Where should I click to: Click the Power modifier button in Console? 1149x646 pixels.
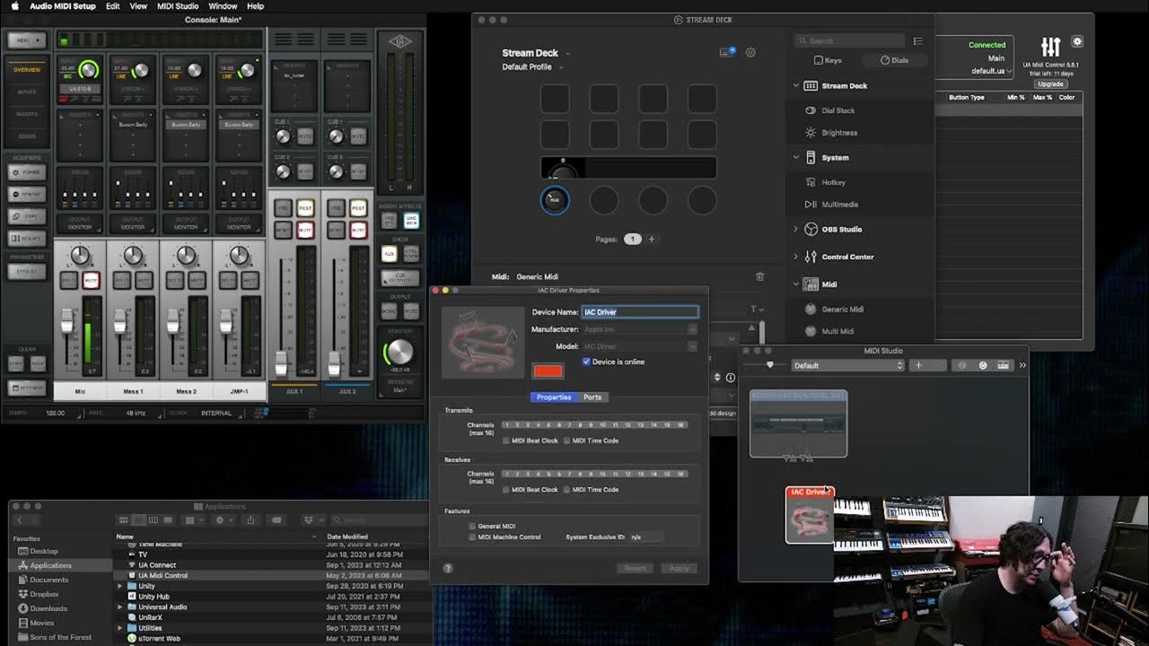point(27,172)
